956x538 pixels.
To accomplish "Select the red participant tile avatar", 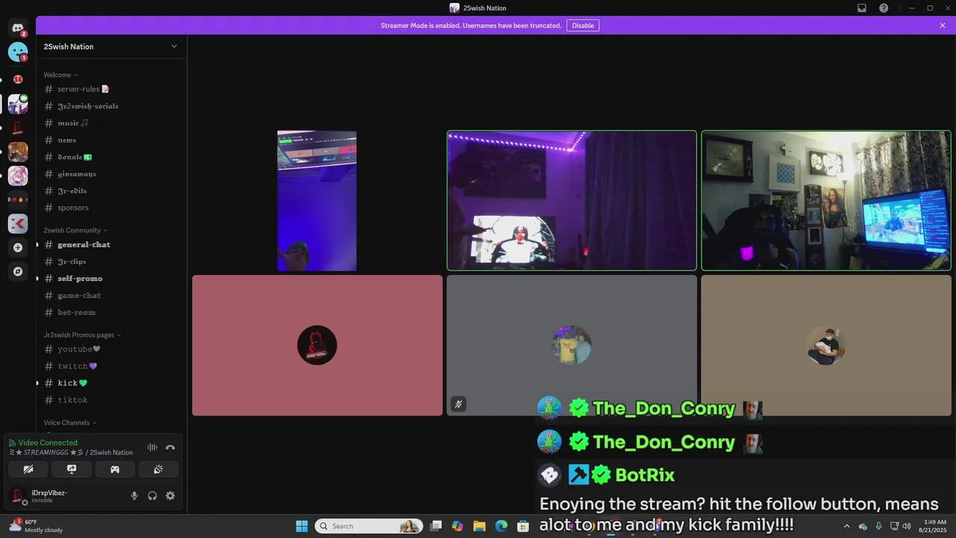I will [x=317, y=345].
